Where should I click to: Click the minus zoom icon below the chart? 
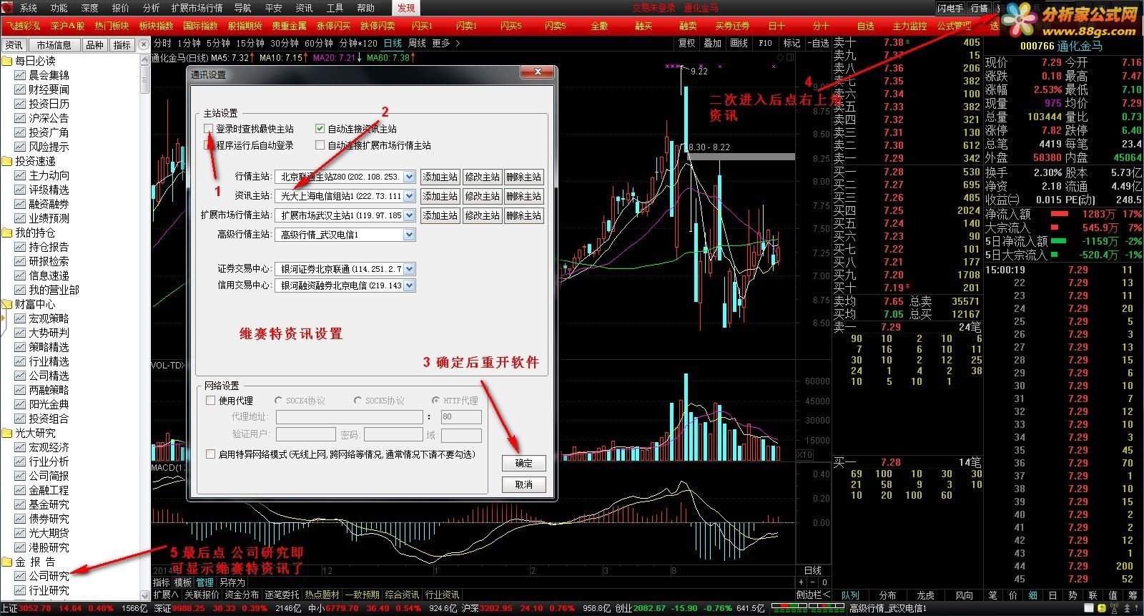813,582
